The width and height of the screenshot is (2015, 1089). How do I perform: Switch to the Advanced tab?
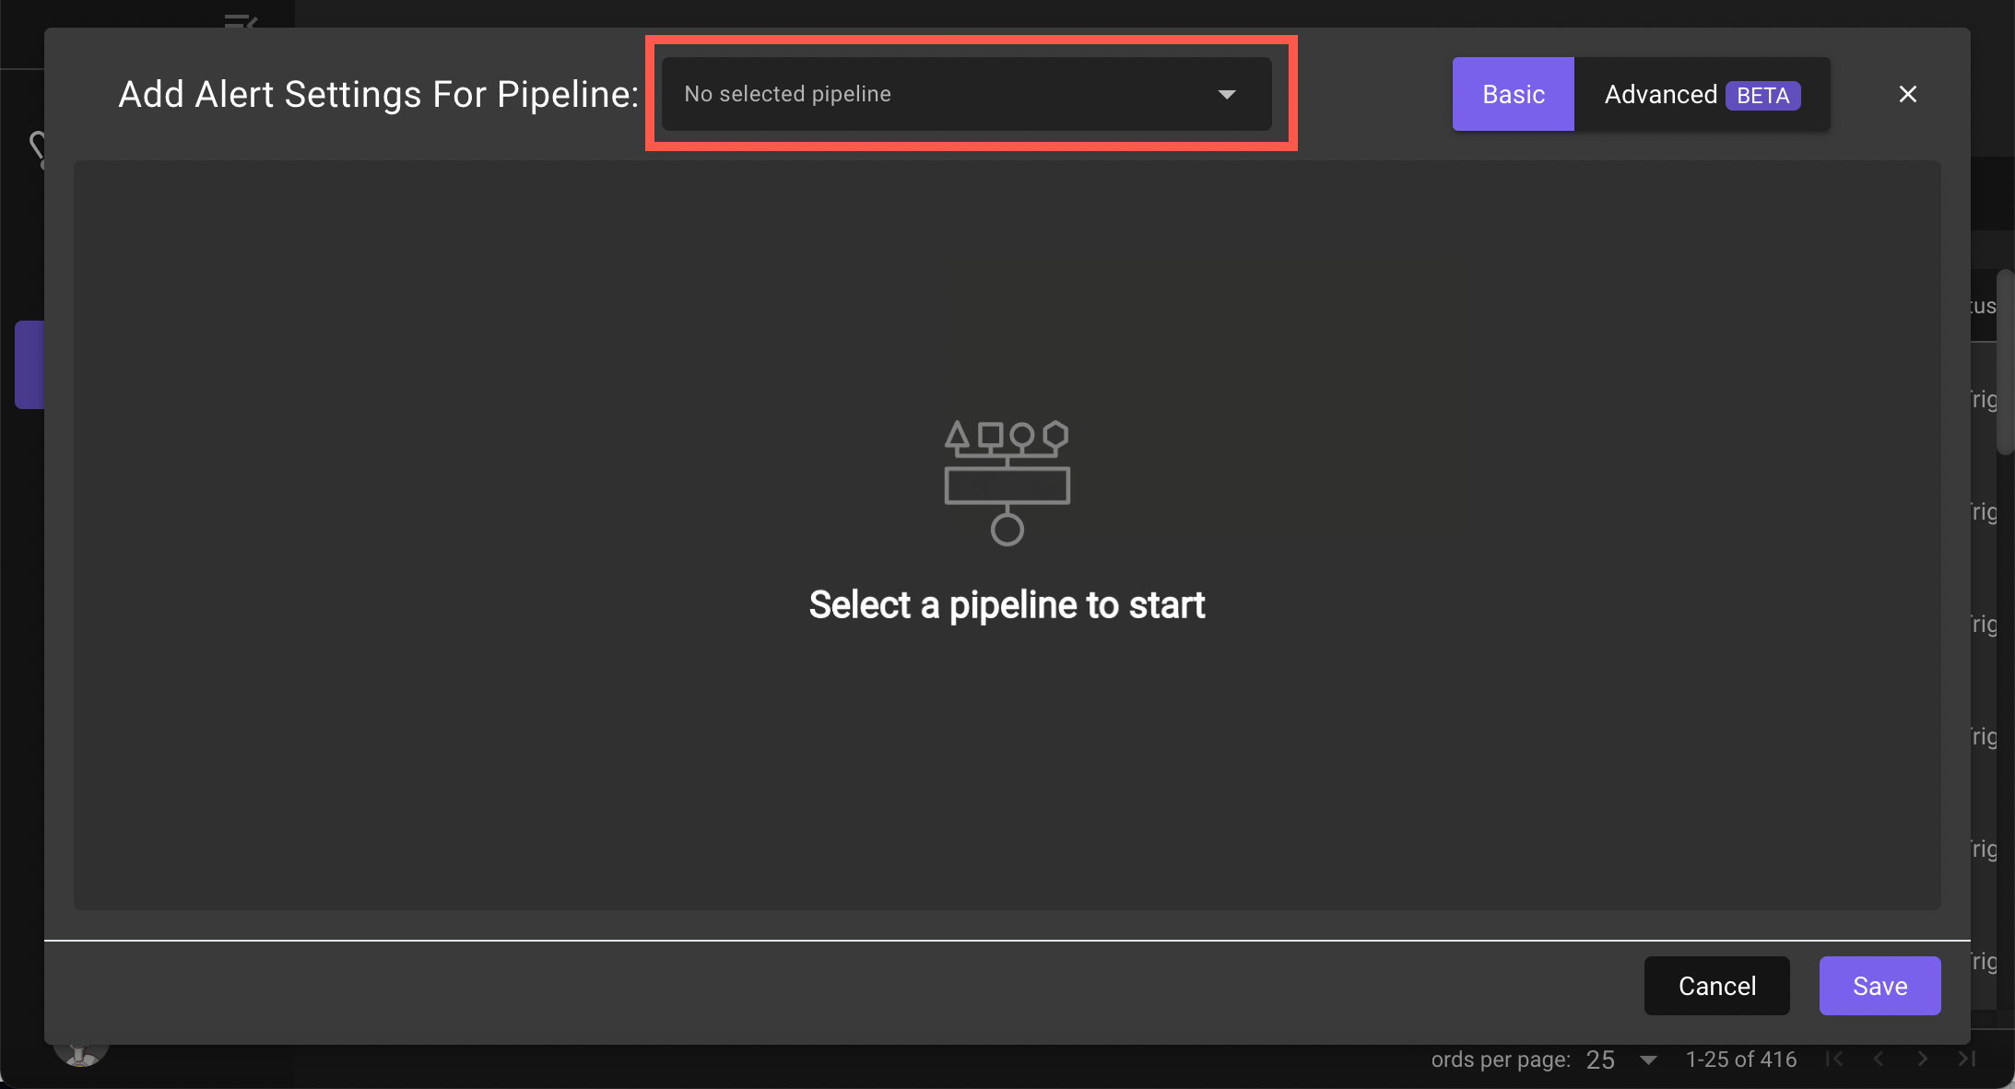(x=1660, y=94)
